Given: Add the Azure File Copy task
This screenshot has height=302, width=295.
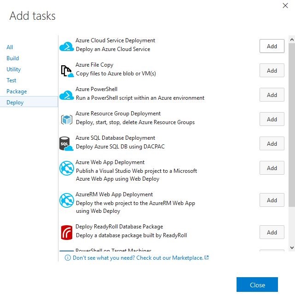Looking at the screenshot, I should pyautogui.click(x=272, y=71).
